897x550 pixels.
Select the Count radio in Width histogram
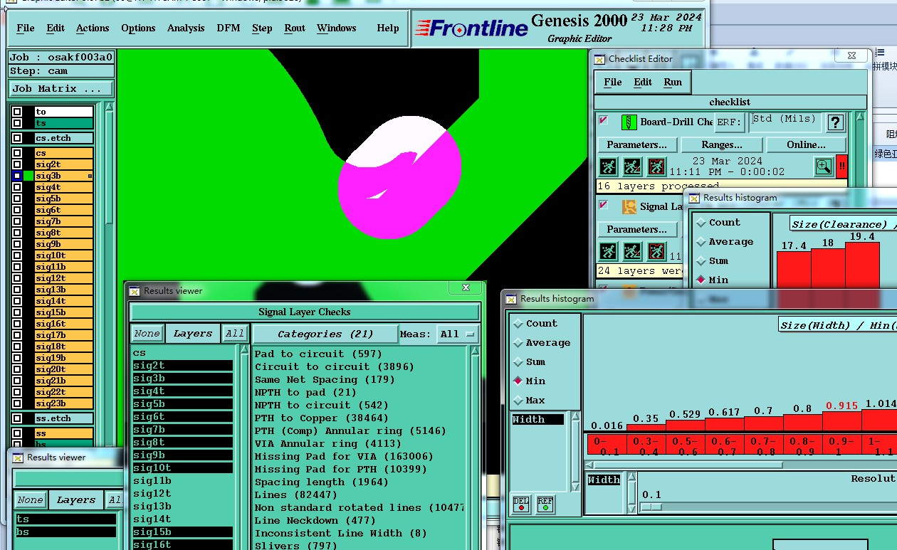(x=518, y=324)
